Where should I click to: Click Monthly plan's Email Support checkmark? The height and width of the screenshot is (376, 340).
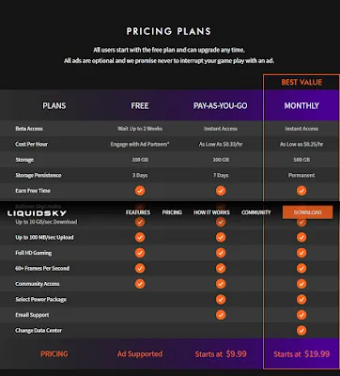(301, 315)
